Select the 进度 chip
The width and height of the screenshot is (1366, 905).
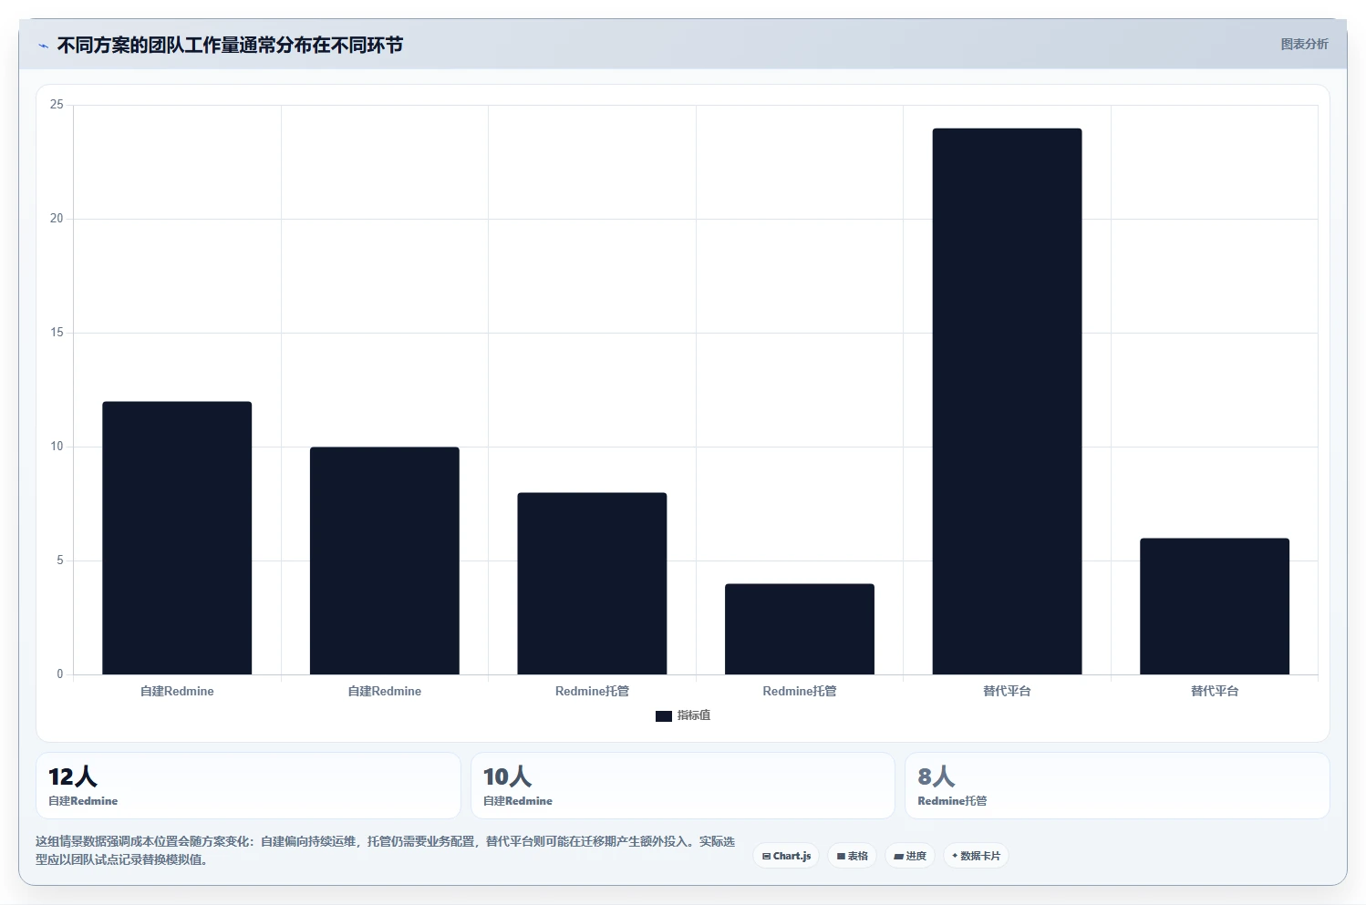click(910, 856)
